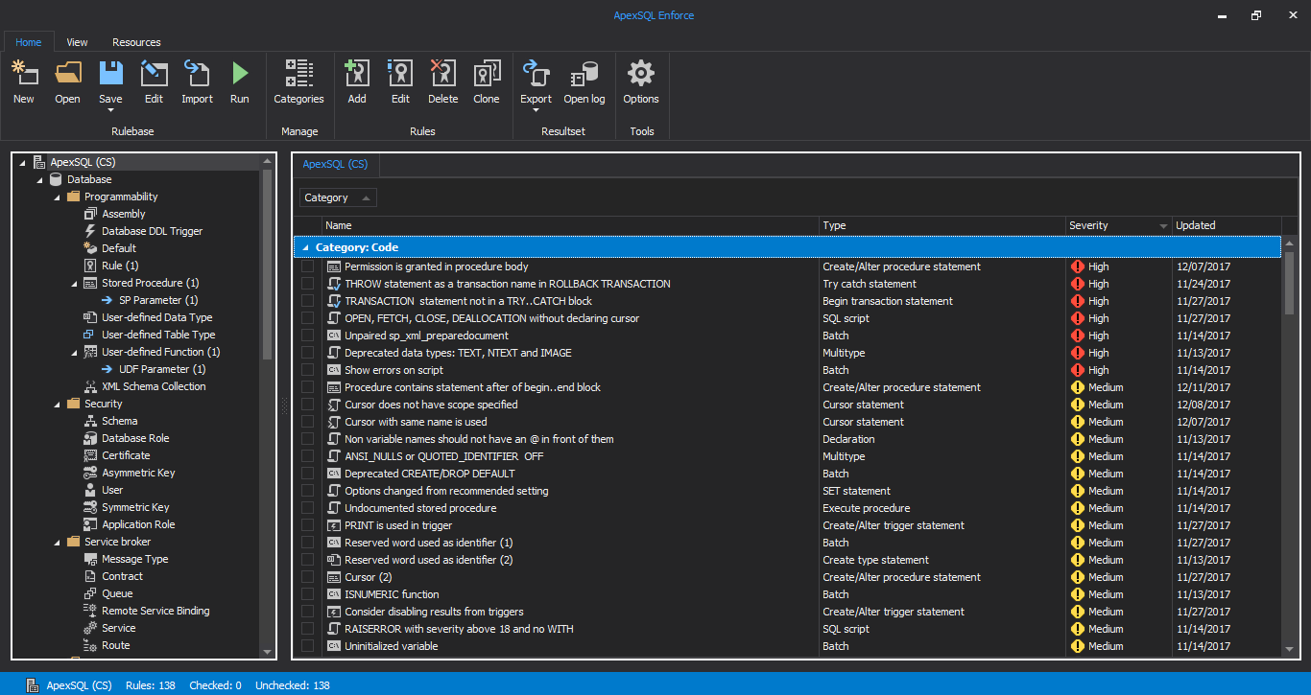Sort by the Name column header
Screen dimensions: 1311x695
click(x=570, y=225)
